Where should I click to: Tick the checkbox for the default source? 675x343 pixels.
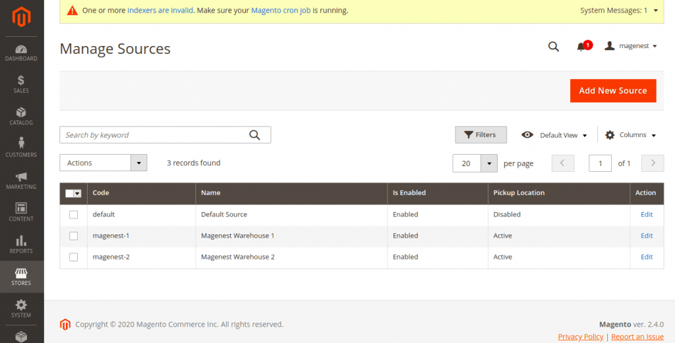[x=74, y=215]
